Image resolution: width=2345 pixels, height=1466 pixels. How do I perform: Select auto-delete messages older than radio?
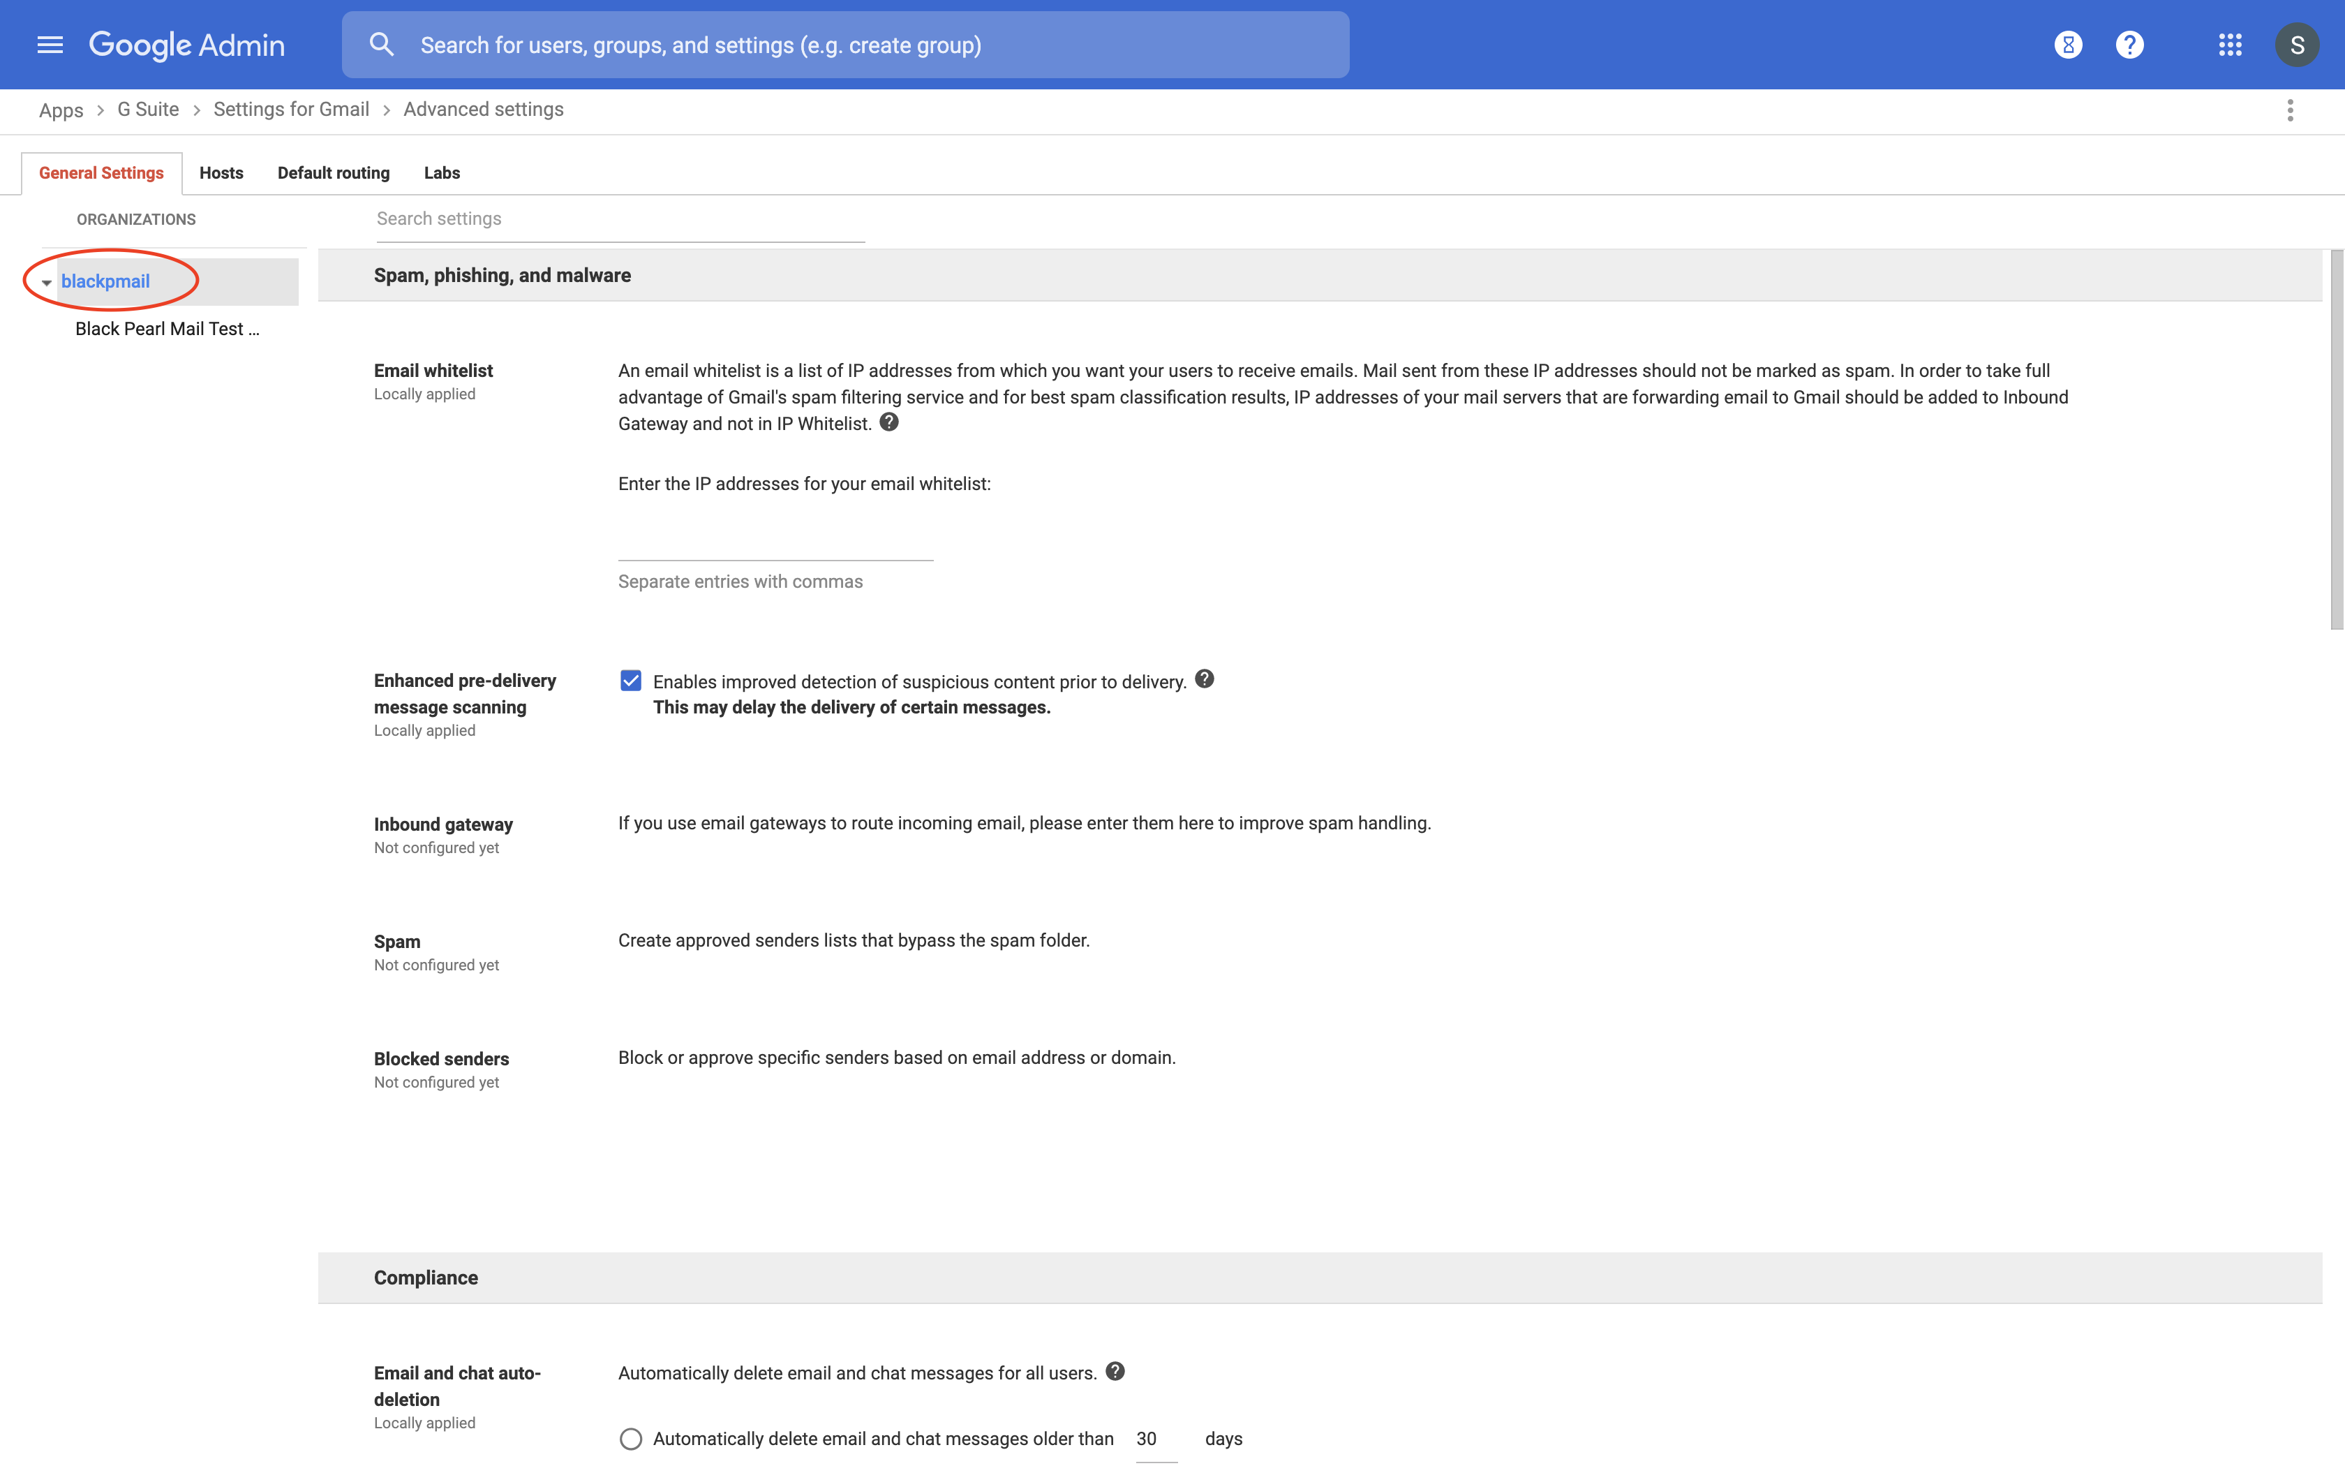(x=631, y=1439)
